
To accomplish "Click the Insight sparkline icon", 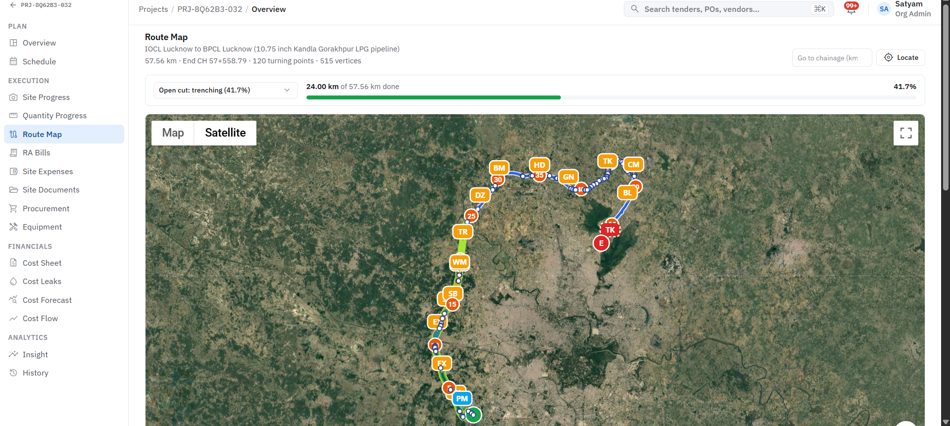I will [13, 355].
